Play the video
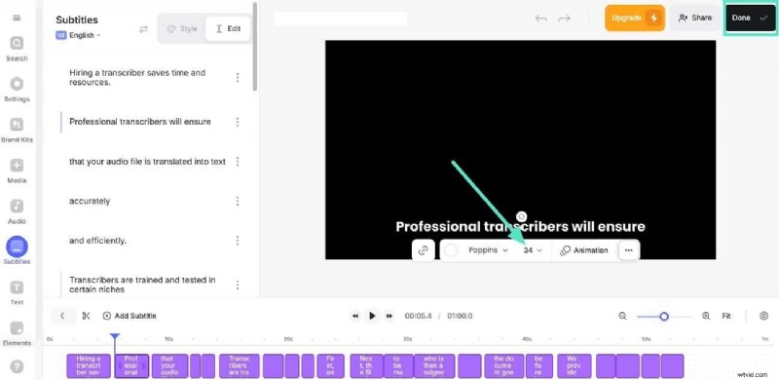The image size is (779, 380). 372,316
